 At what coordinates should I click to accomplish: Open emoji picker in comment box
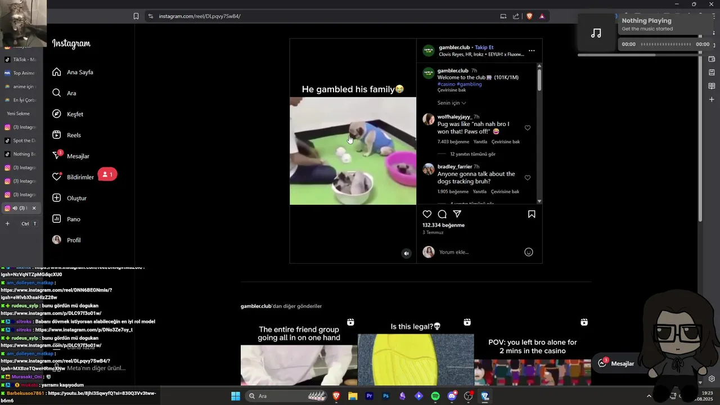point(529,252)
